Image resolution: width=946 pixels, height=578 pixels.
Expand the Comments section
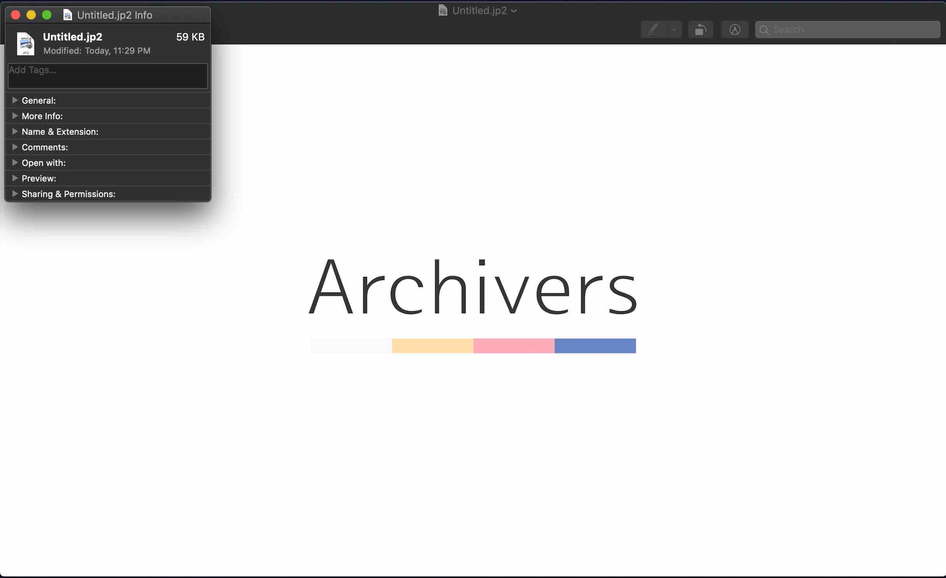point(15,147)
